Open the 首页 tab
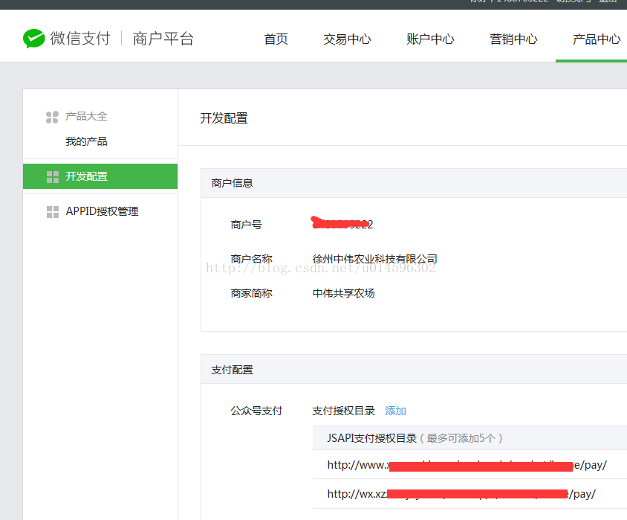The width and height of the screenshot is (627, 520). (276, 39)
